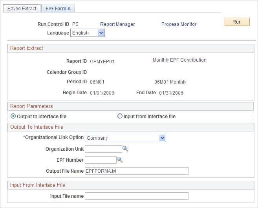Select Output to Interface file radio button

click(13, 116)
